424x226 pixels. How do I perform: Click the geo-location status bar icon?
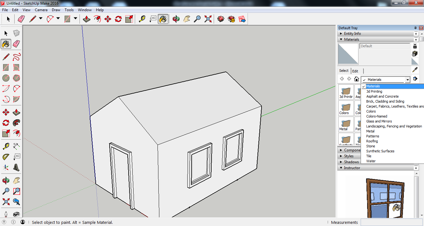[4, 222]
